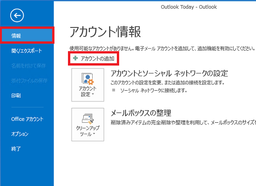The image size is (256, 186).
Task: Expand the アカウント設定 dropdown arrow
Action: 93,94
